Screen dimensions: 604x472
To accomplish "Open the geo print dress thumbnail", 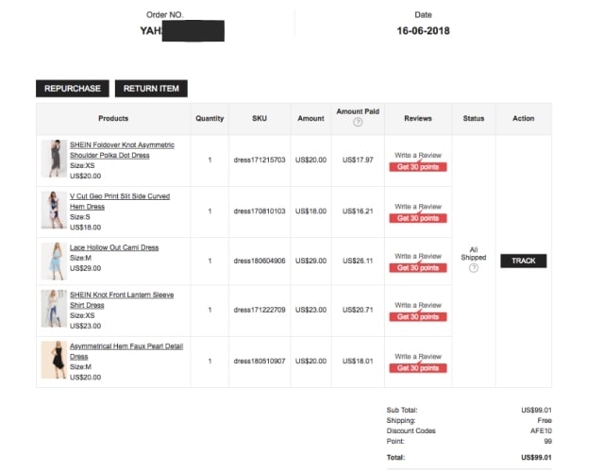I will point(53,210).
